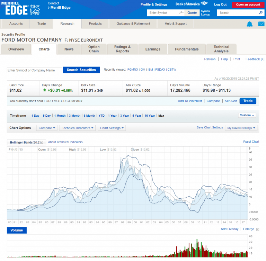Click the magnifier icon in Search box
This screenshot has height=261, width=266.
(260, 12)
